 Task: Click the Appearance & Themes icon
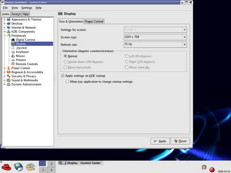click(9, 20)
